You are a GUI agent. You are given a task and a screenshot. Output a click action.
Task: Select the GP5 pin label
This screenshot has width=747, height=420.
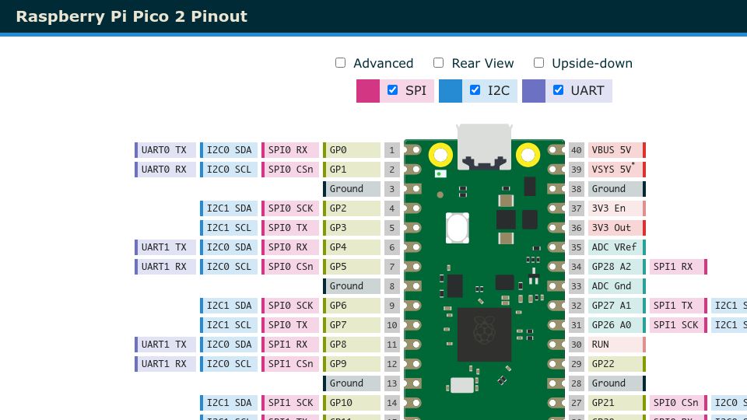(352, 267)
